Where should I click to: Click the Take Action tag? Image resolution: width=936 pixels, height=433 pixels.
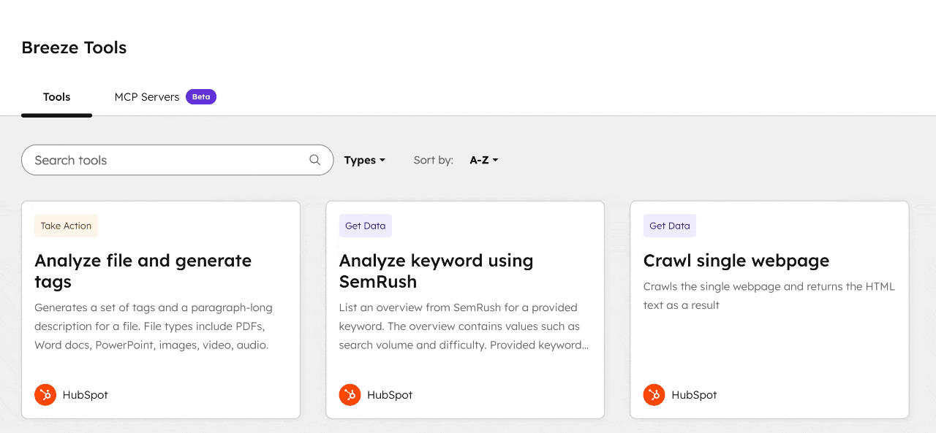(66, 226)
